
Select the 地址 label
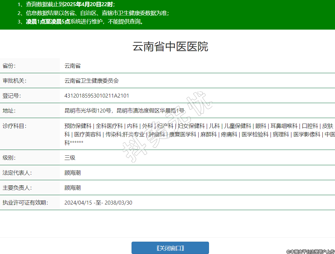(x=9, y=111)
